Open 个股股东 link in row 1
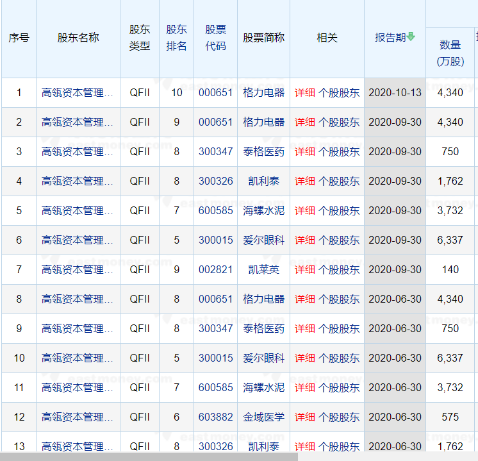 339,92
